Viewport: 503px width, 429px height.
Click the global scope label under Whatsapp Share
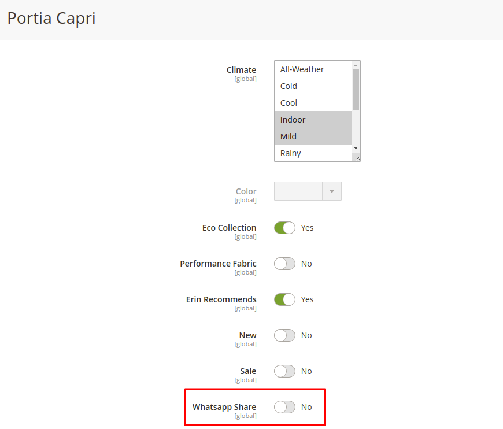click(x=246, y=416)
